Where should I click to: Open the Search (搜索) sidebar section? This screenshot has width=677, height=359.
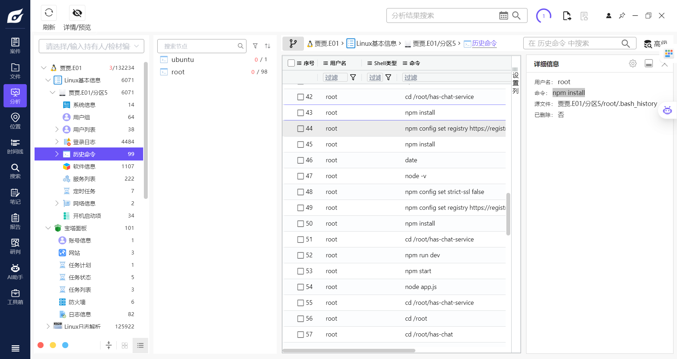click(x=15, y=171)
